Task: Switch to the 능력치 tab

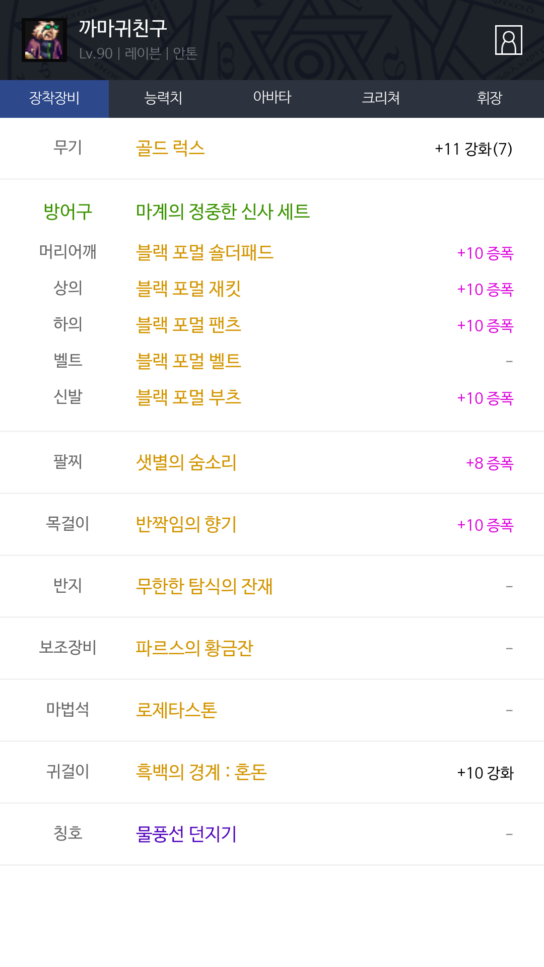Action: pyautogui.click(x=163, y=98)
